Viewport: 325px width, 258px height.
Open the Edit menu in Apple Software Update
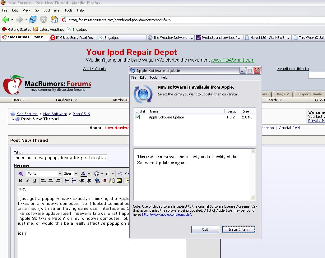143,77
